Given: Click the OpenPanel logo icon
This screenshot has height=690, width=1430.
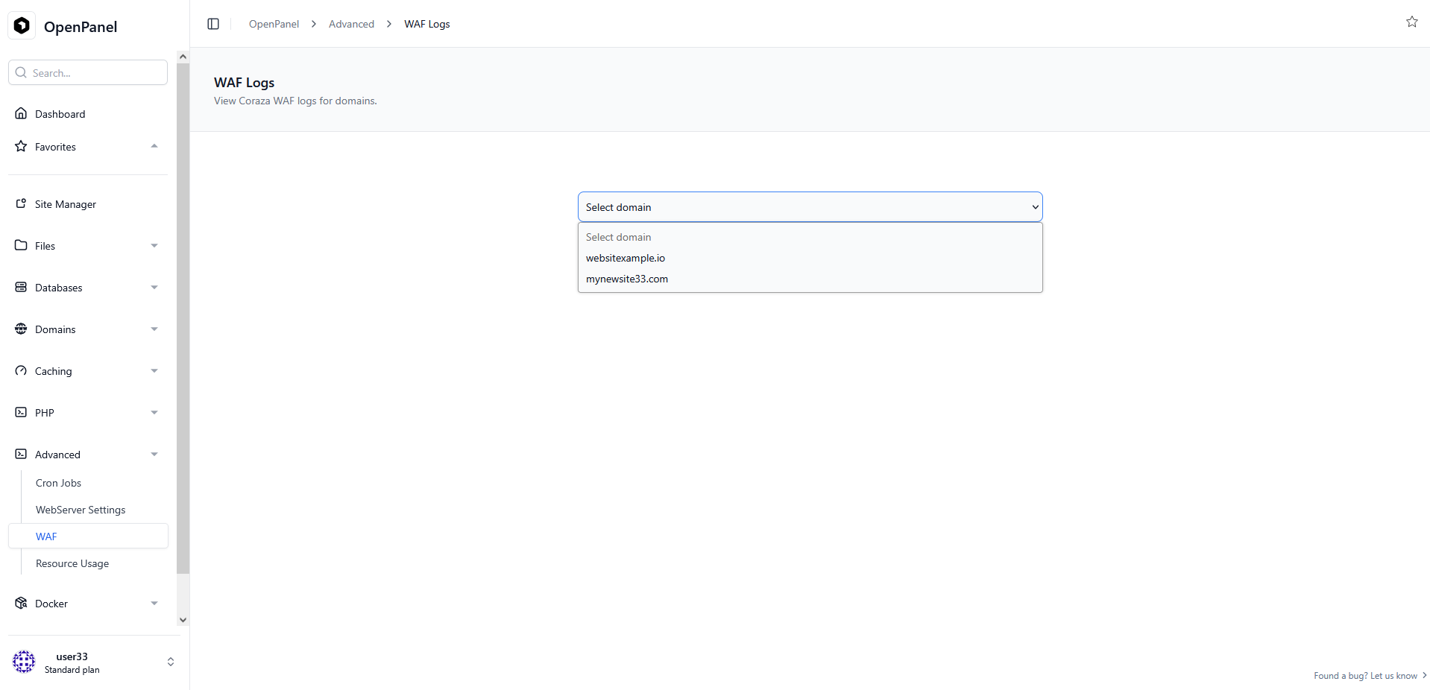Looking at the screenshot, I should tap(22, 26).
